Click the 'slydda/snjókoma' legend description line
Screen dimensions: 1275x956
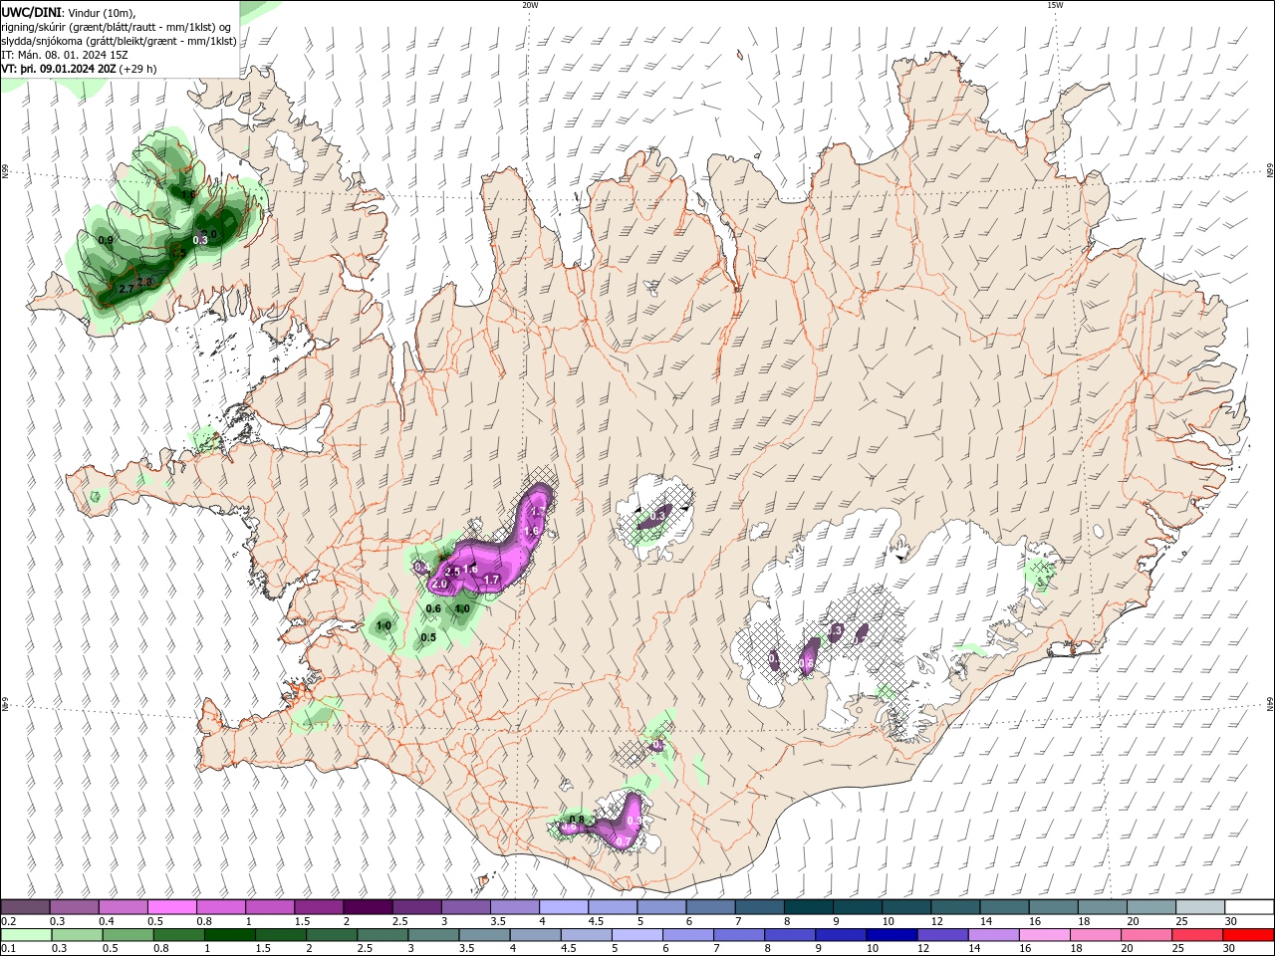tap(120, 41)
